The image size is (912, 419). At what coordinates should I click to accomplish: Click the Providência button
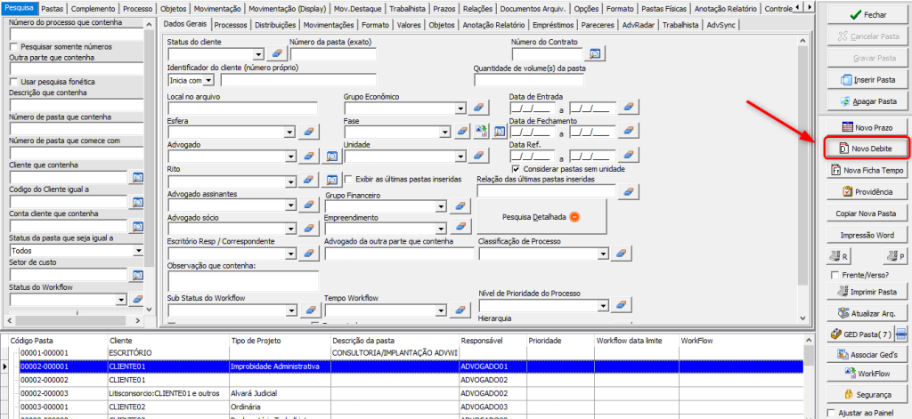[867, 192]
